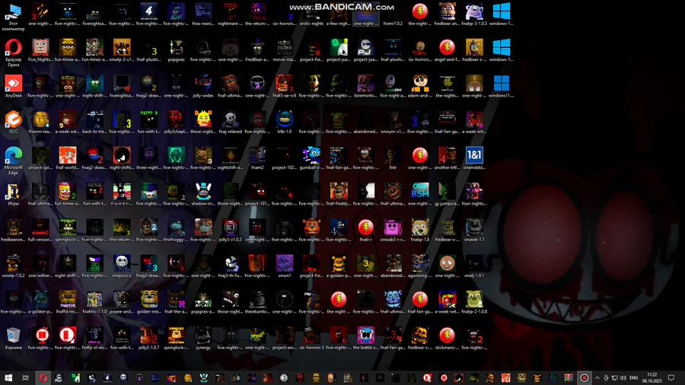Open the Opera browser desktop shortcut

(x=13, y=52)
